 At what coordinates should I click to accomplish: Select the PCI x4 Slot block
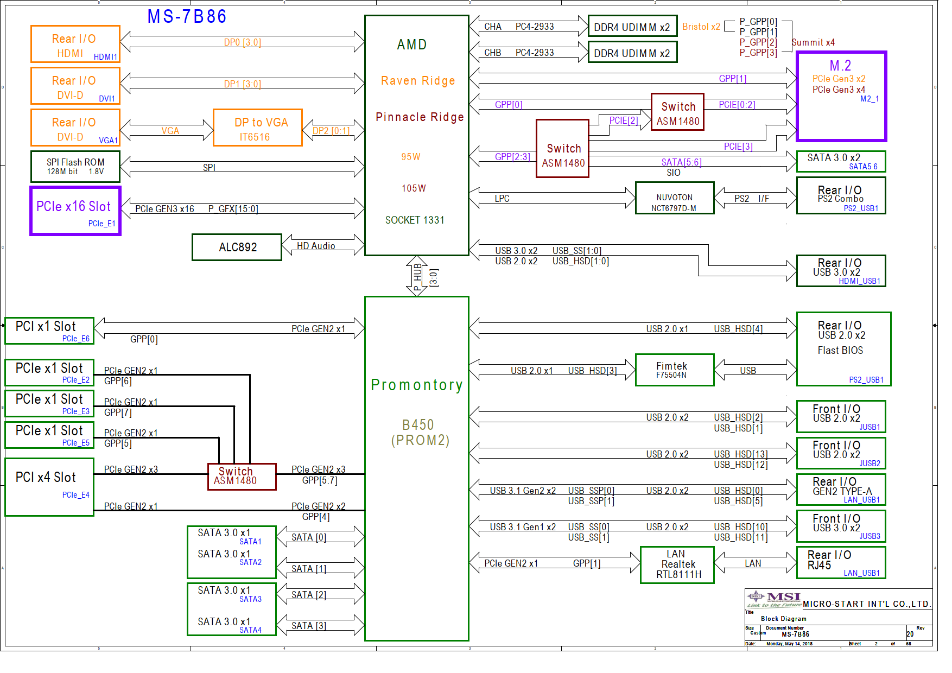point(49,487)
